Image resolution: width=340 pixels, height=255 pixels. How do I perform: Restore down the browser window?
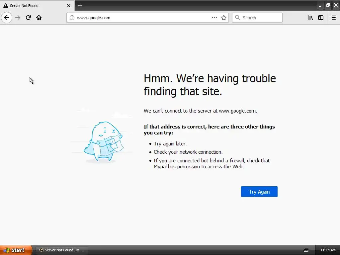tap(328, 5)
